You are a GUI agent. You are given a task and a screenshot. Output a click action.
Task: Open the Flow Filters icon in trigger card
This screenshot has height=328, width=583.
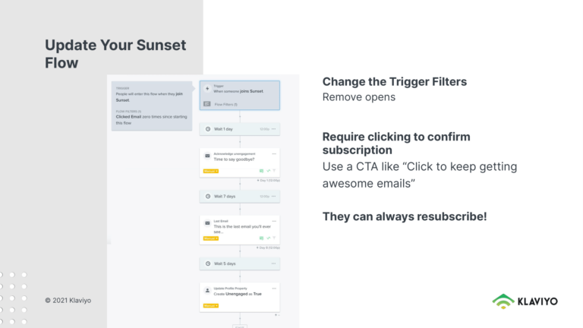click(207, 104)
